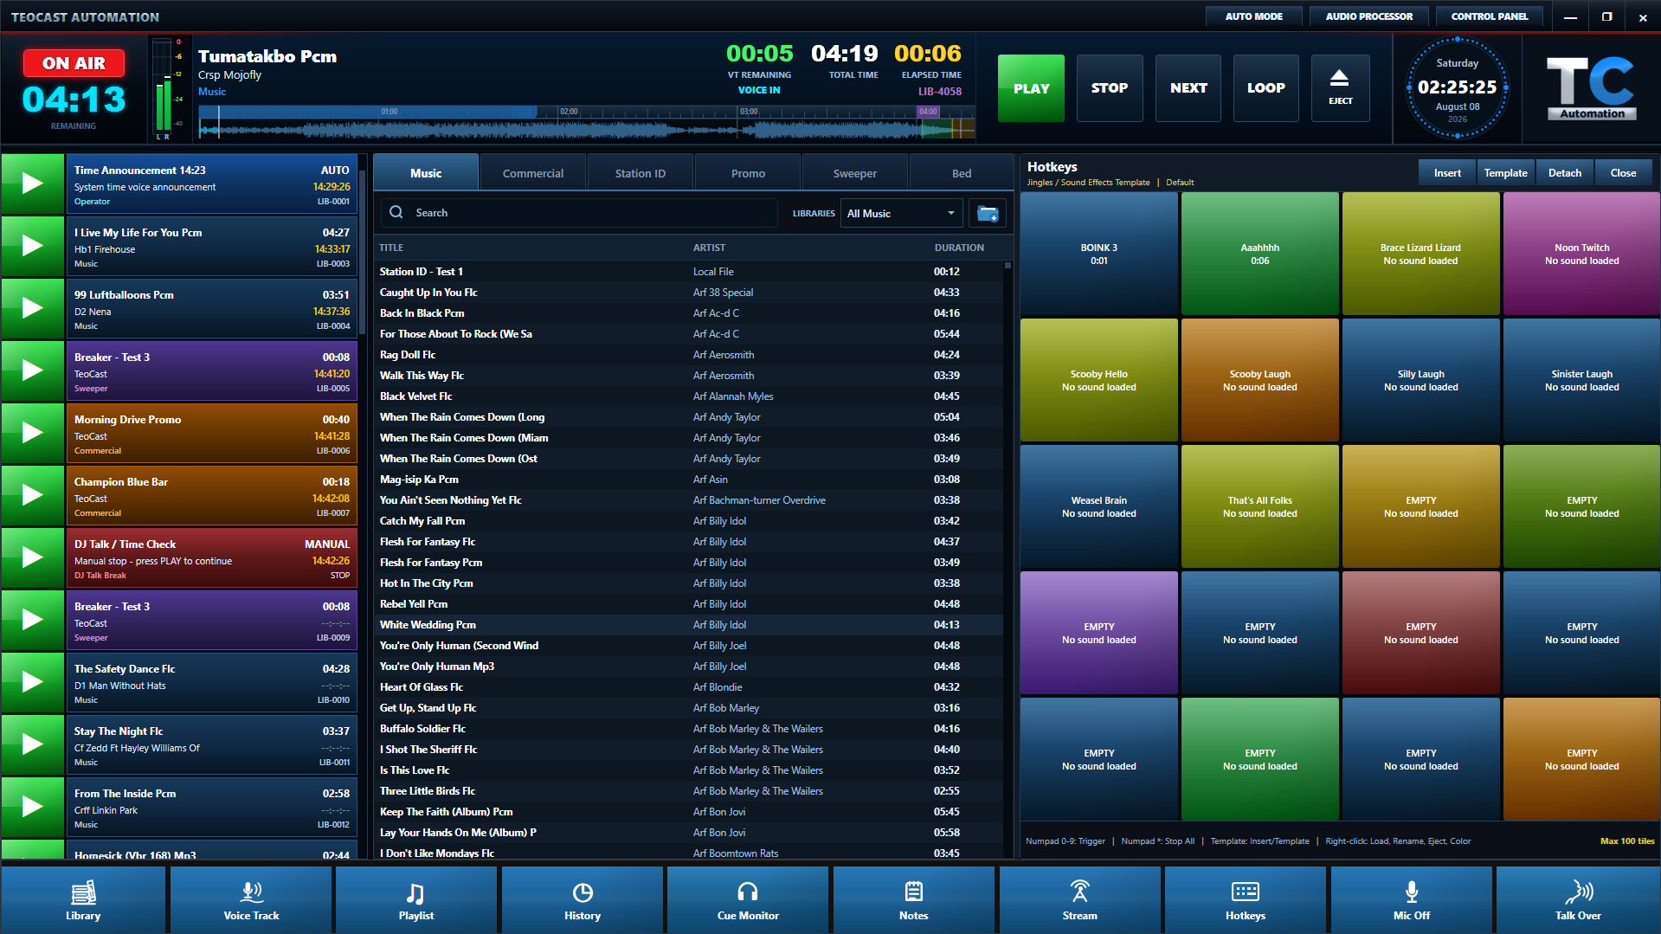Switch to the Bed tab
Screen dimensions: 1661x934
[962, 173]
